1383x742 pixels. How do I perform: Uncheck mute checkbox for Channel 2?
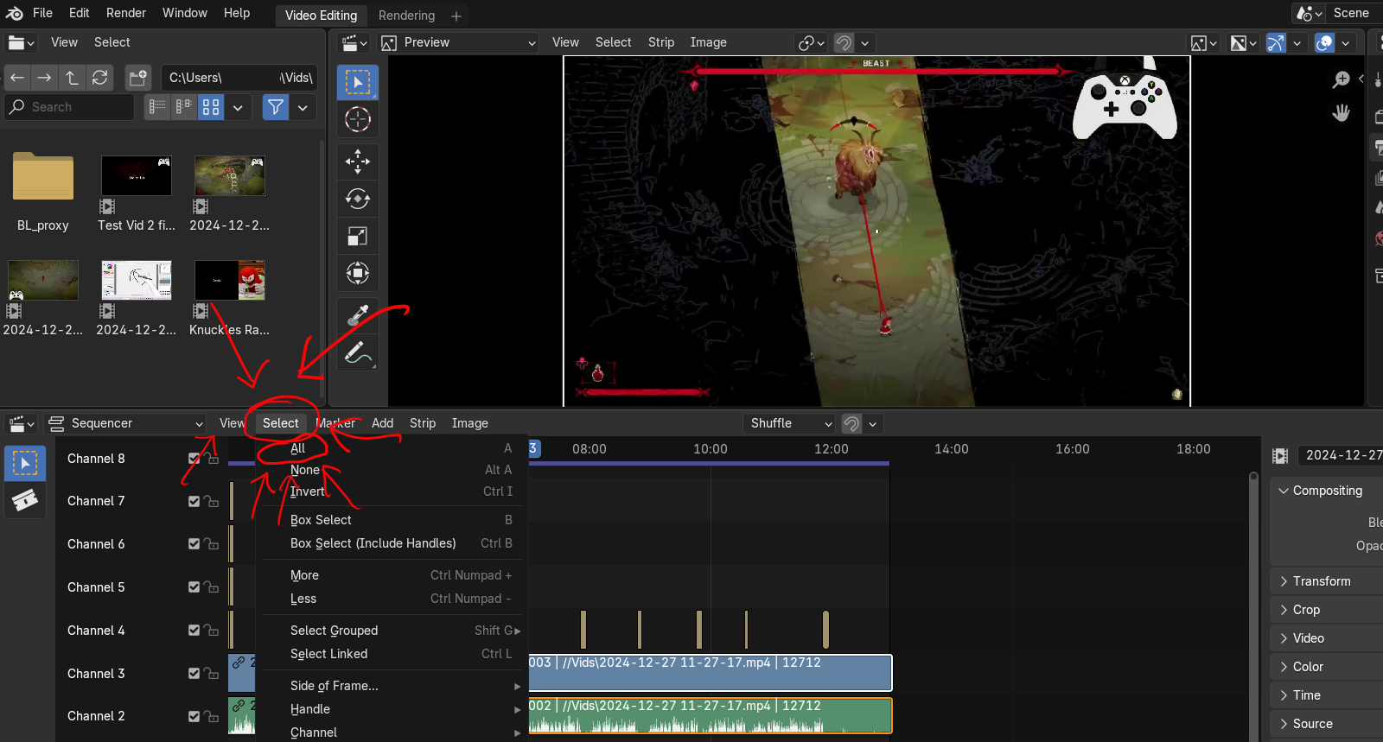(x=194, y=716)
